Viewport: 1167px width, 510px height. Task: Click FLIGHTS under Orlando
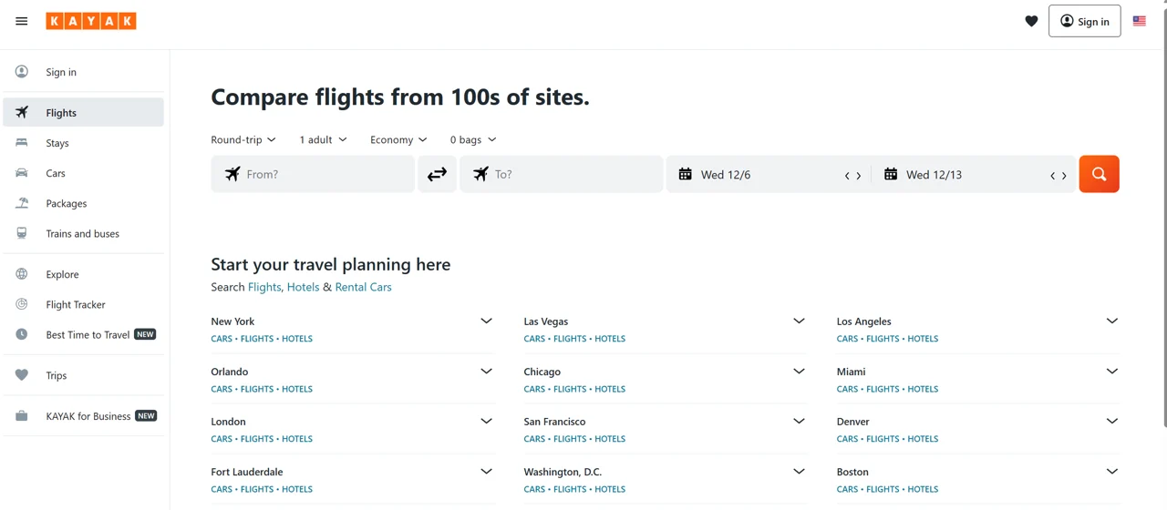click(x=257, y=389)
